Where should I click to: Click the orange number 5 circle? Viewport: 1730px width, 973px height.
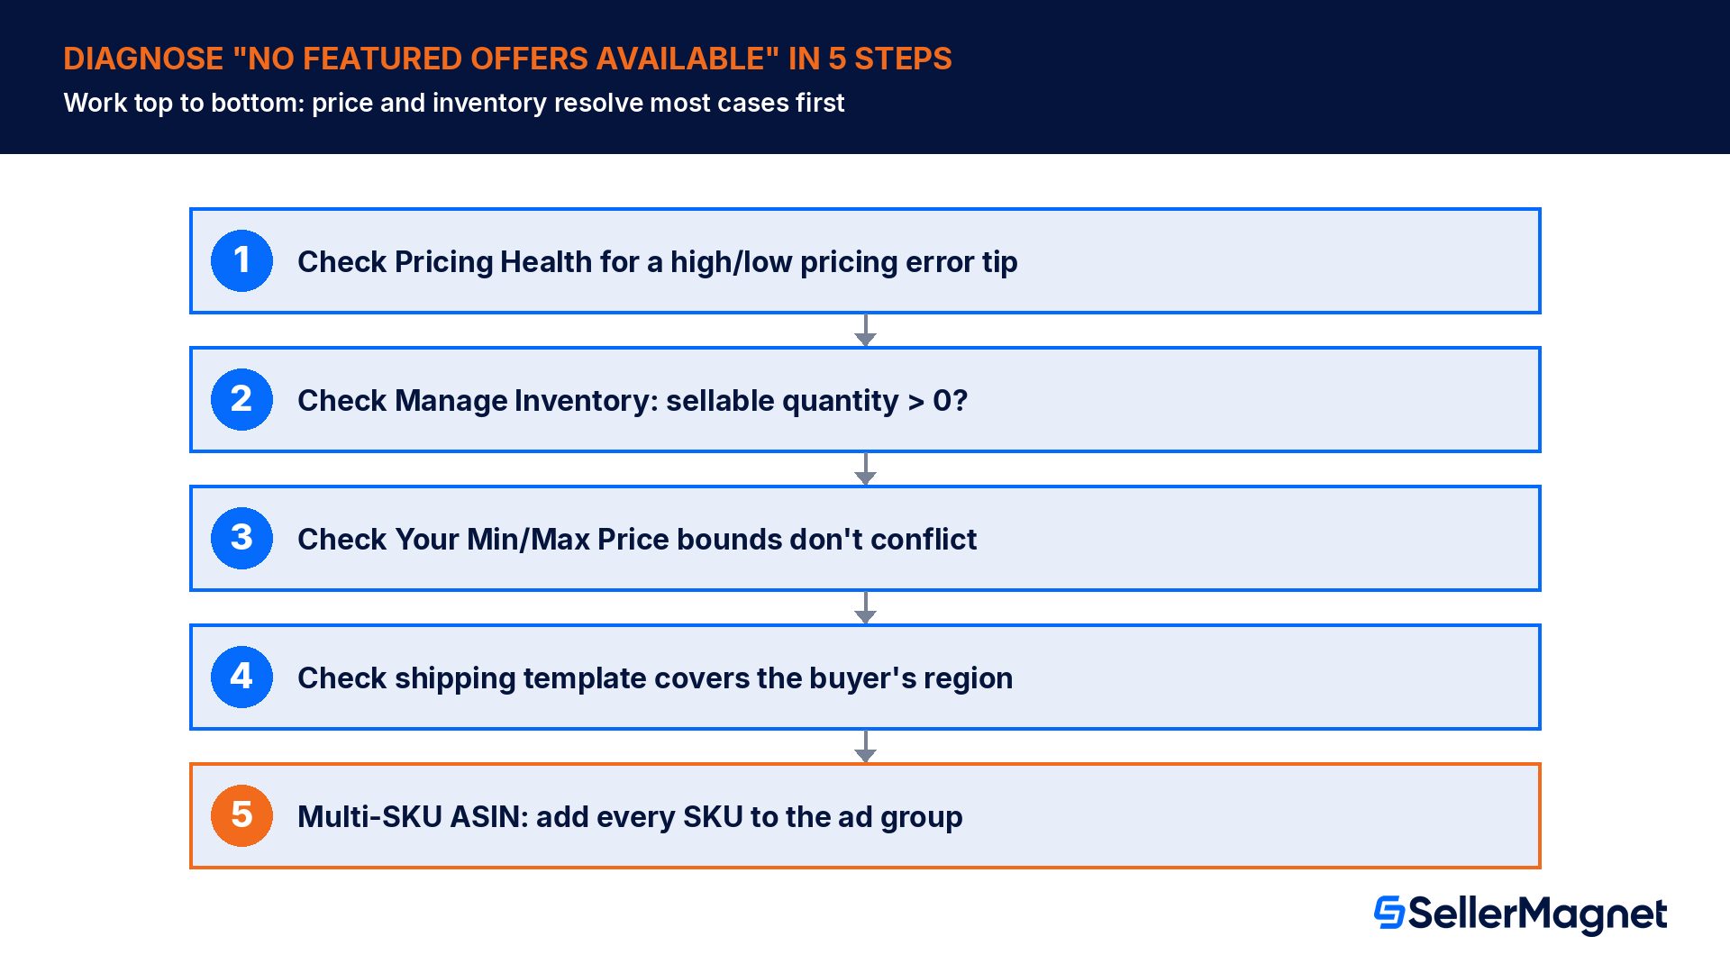241,815
